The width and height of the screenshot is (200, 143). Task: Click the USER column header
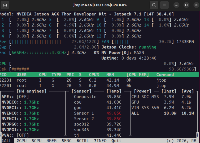[21, 75]
